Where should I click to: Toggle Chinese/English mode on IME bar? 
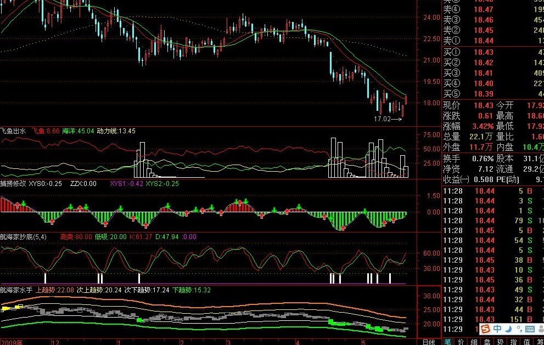coord(497,329)
